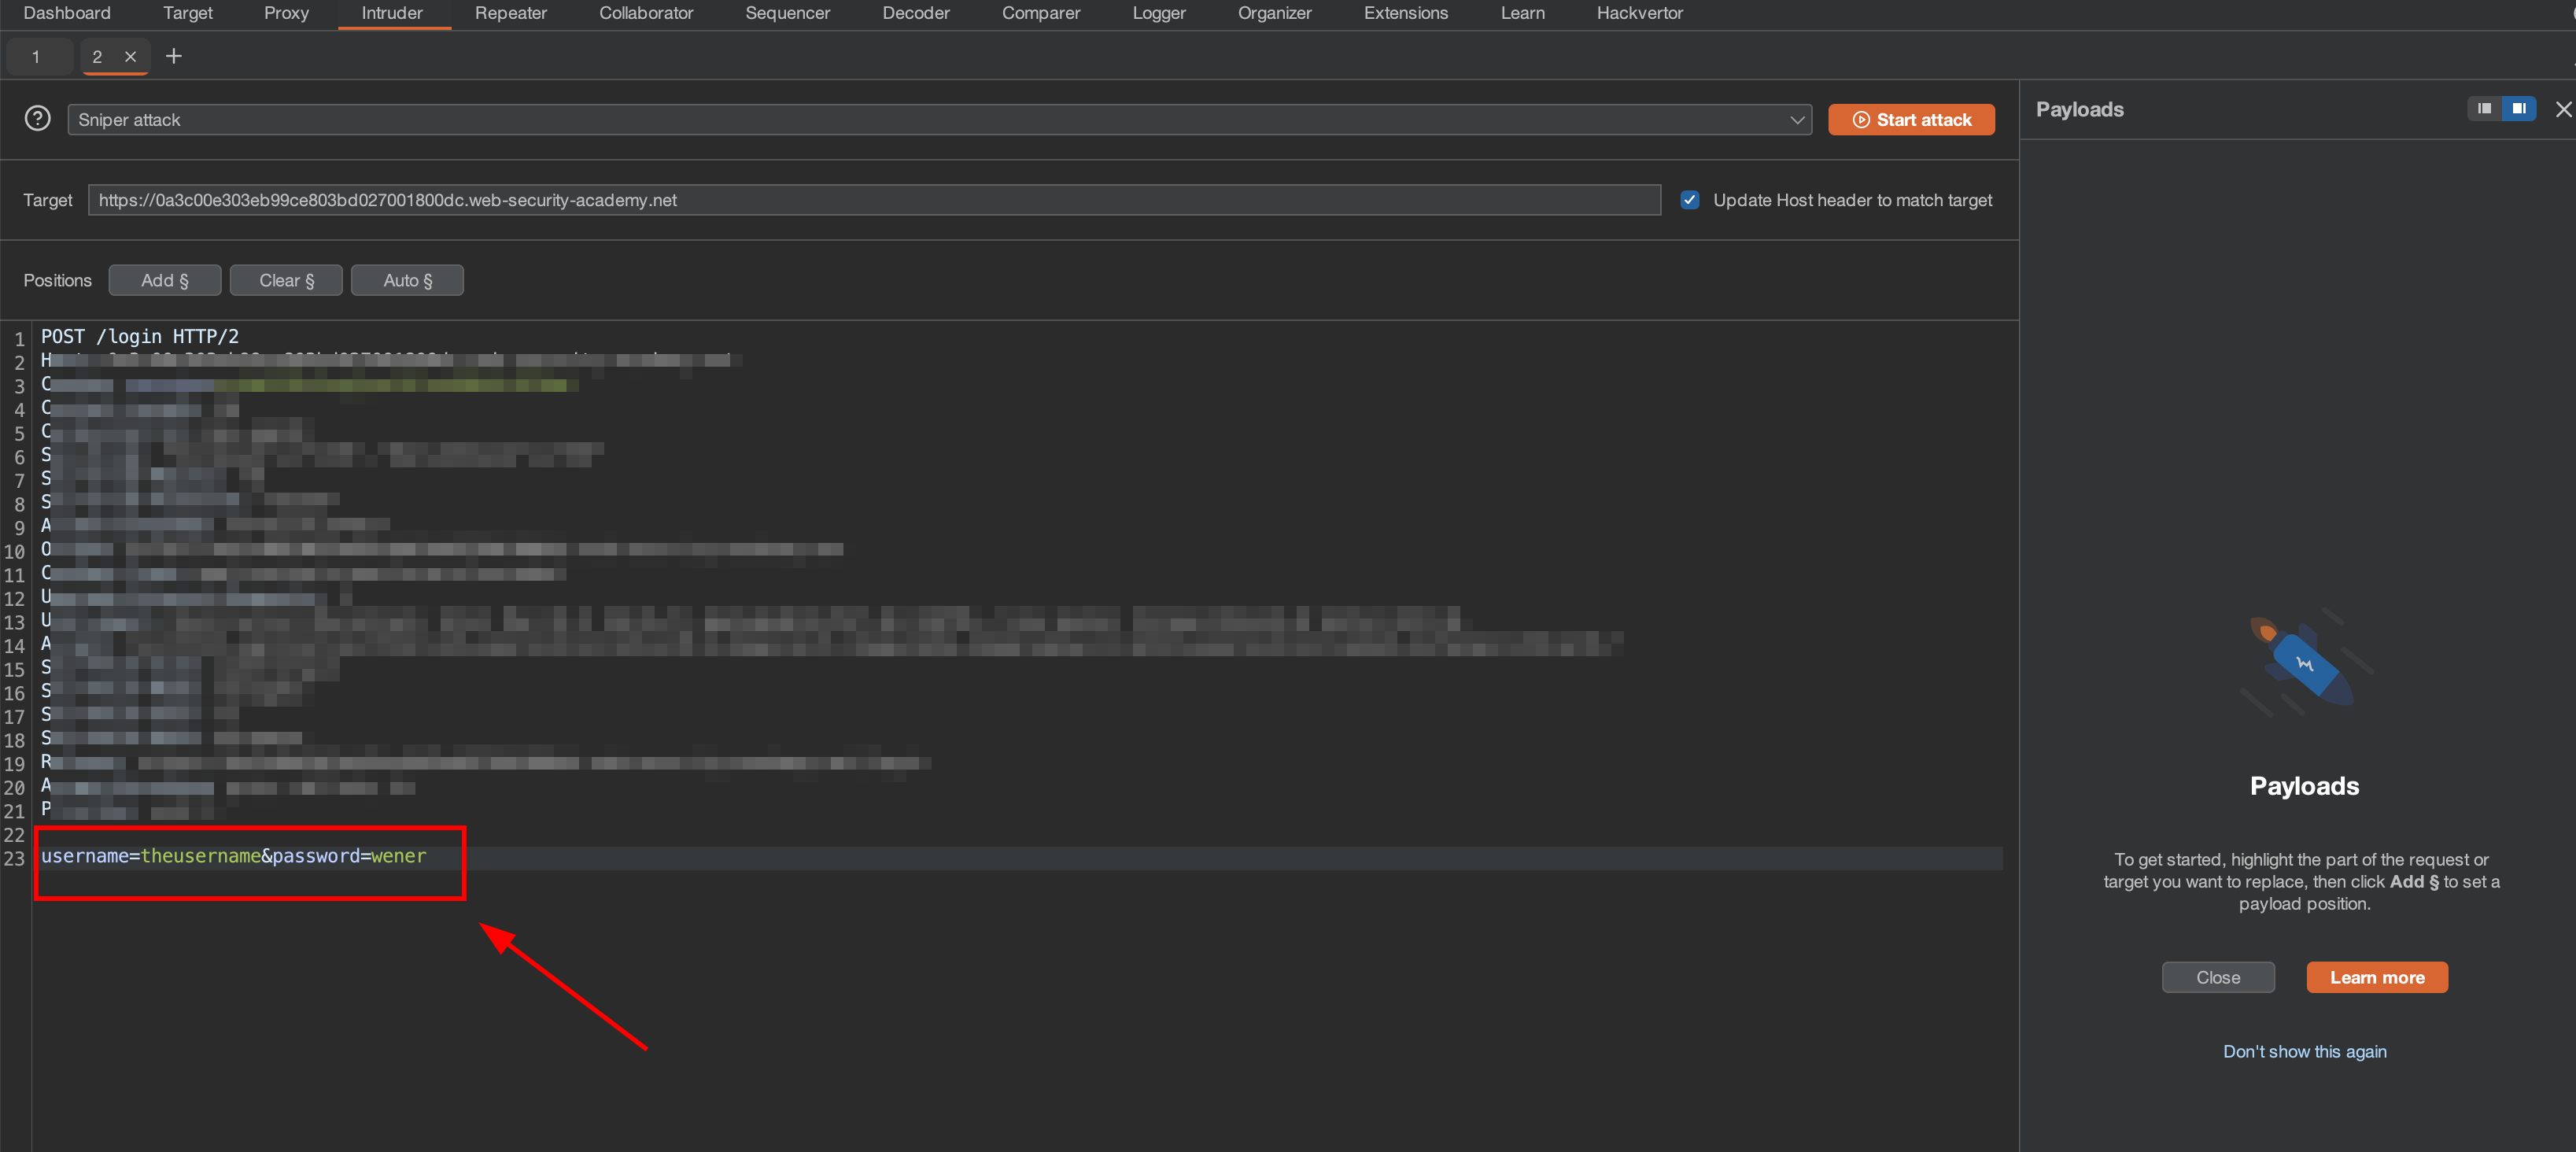Expand attack type list via chevron arrow

1796,120
